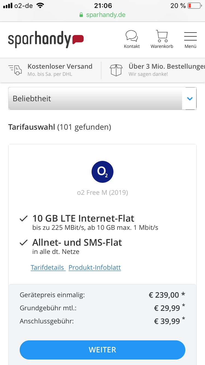Open the hamburger Menü icon

pyautogui.click(x=191, y=36)
